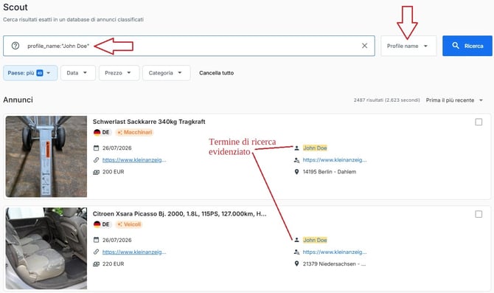Open the Citroen Xsara Picasso car interior thumbnail

click(46, 248)
